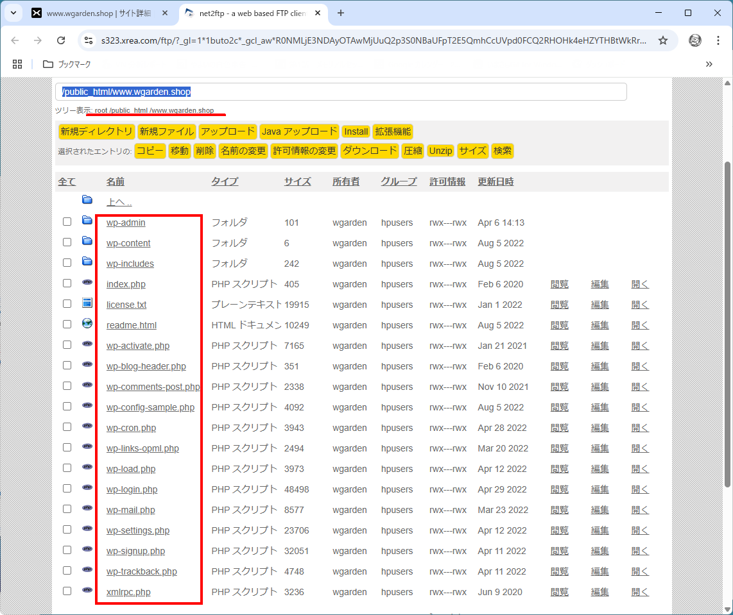Click the PHP file icon beside index.php

(x=87, y=283)
